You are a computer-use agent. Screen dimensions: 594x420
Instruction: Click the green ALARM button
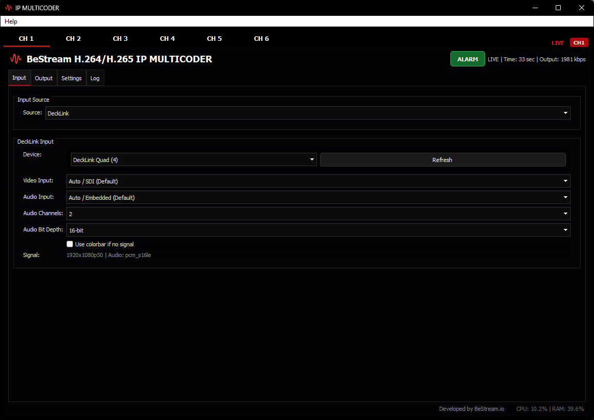467,59
